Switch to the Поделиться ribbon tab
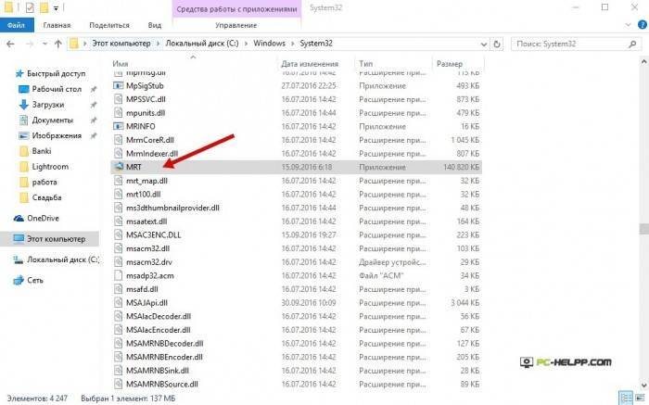 click(x=109, y=25)
